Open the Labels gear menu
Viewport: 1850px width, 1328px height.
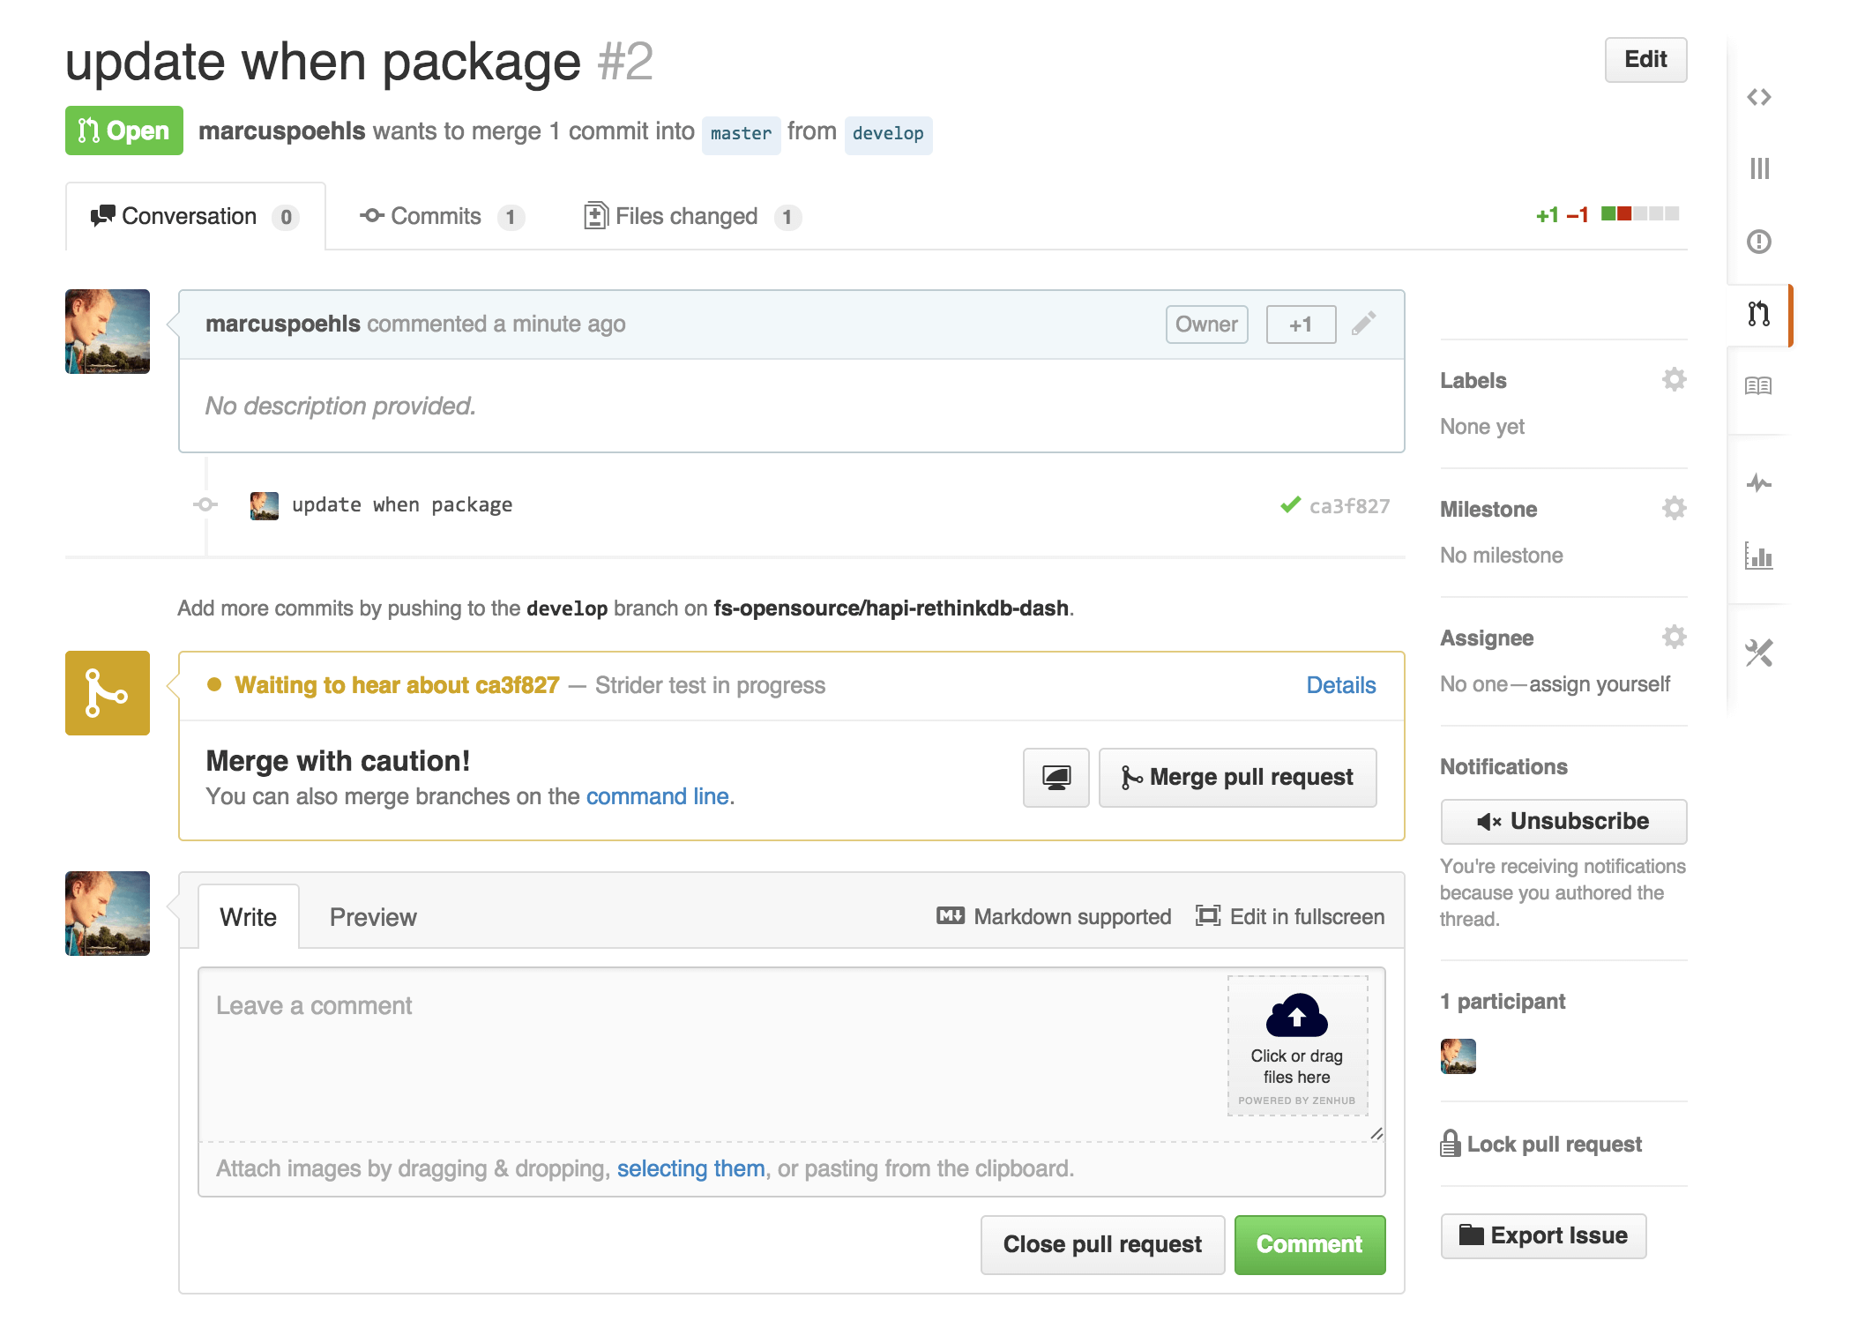coord(1674,380)
